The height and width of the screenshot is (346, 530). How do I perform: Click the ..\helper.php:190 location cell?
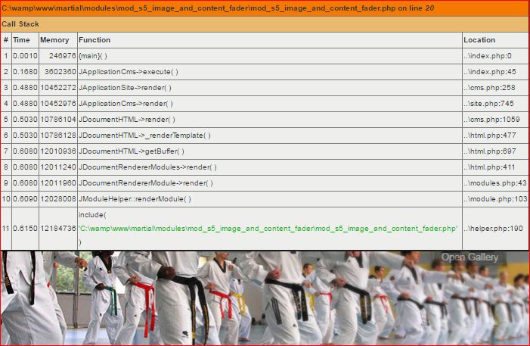(x=493, y=229)
